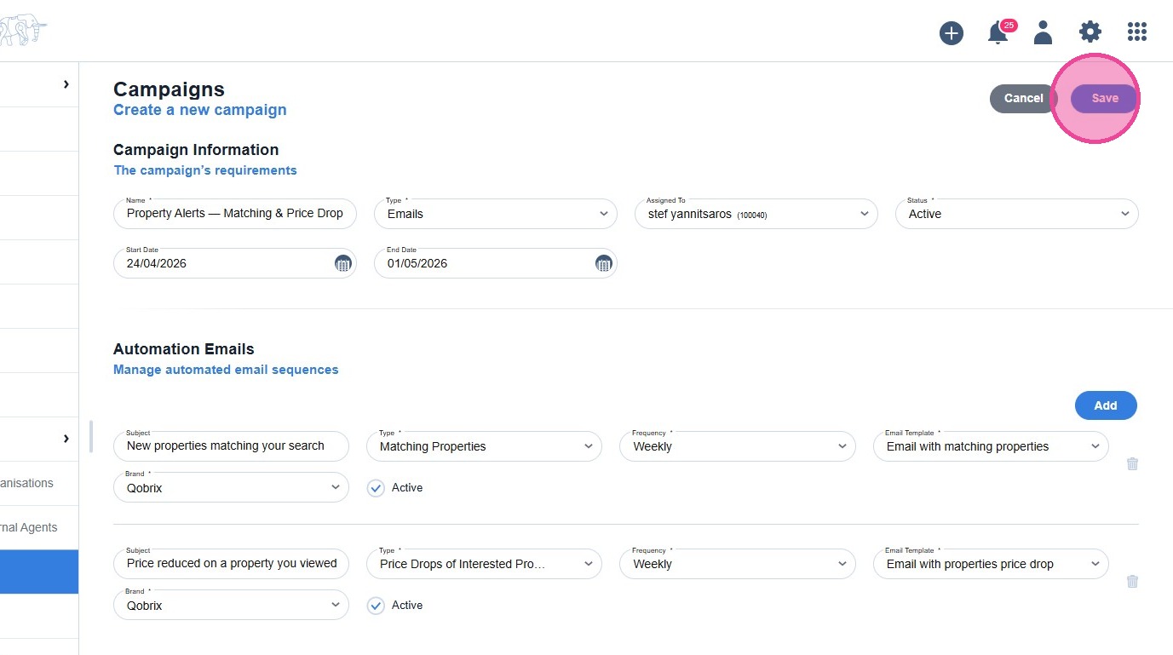
Task: Delete the Price Drops email row
Action: pyautogui.click(x=1132, y=582)
